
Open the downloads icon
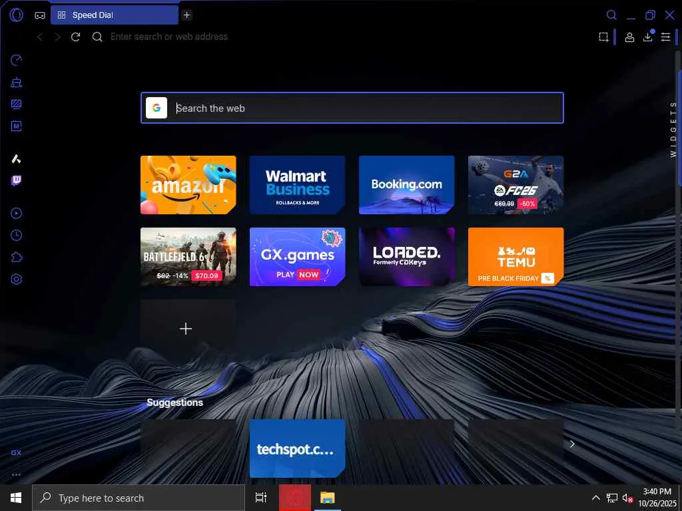point(647,37)
